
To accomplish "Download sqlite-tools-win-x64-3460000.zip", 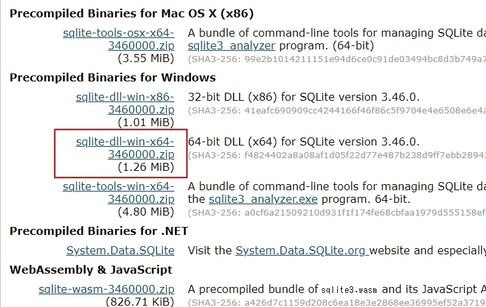I will pos(118,193).
